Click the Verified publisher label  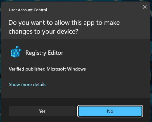point(27,69)
